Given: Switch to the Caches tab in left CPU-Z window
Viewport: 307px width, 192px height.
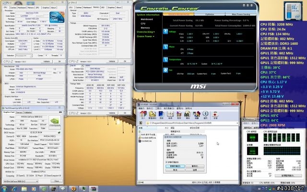Looking at the screenshot, I should [x=13, y=8].
